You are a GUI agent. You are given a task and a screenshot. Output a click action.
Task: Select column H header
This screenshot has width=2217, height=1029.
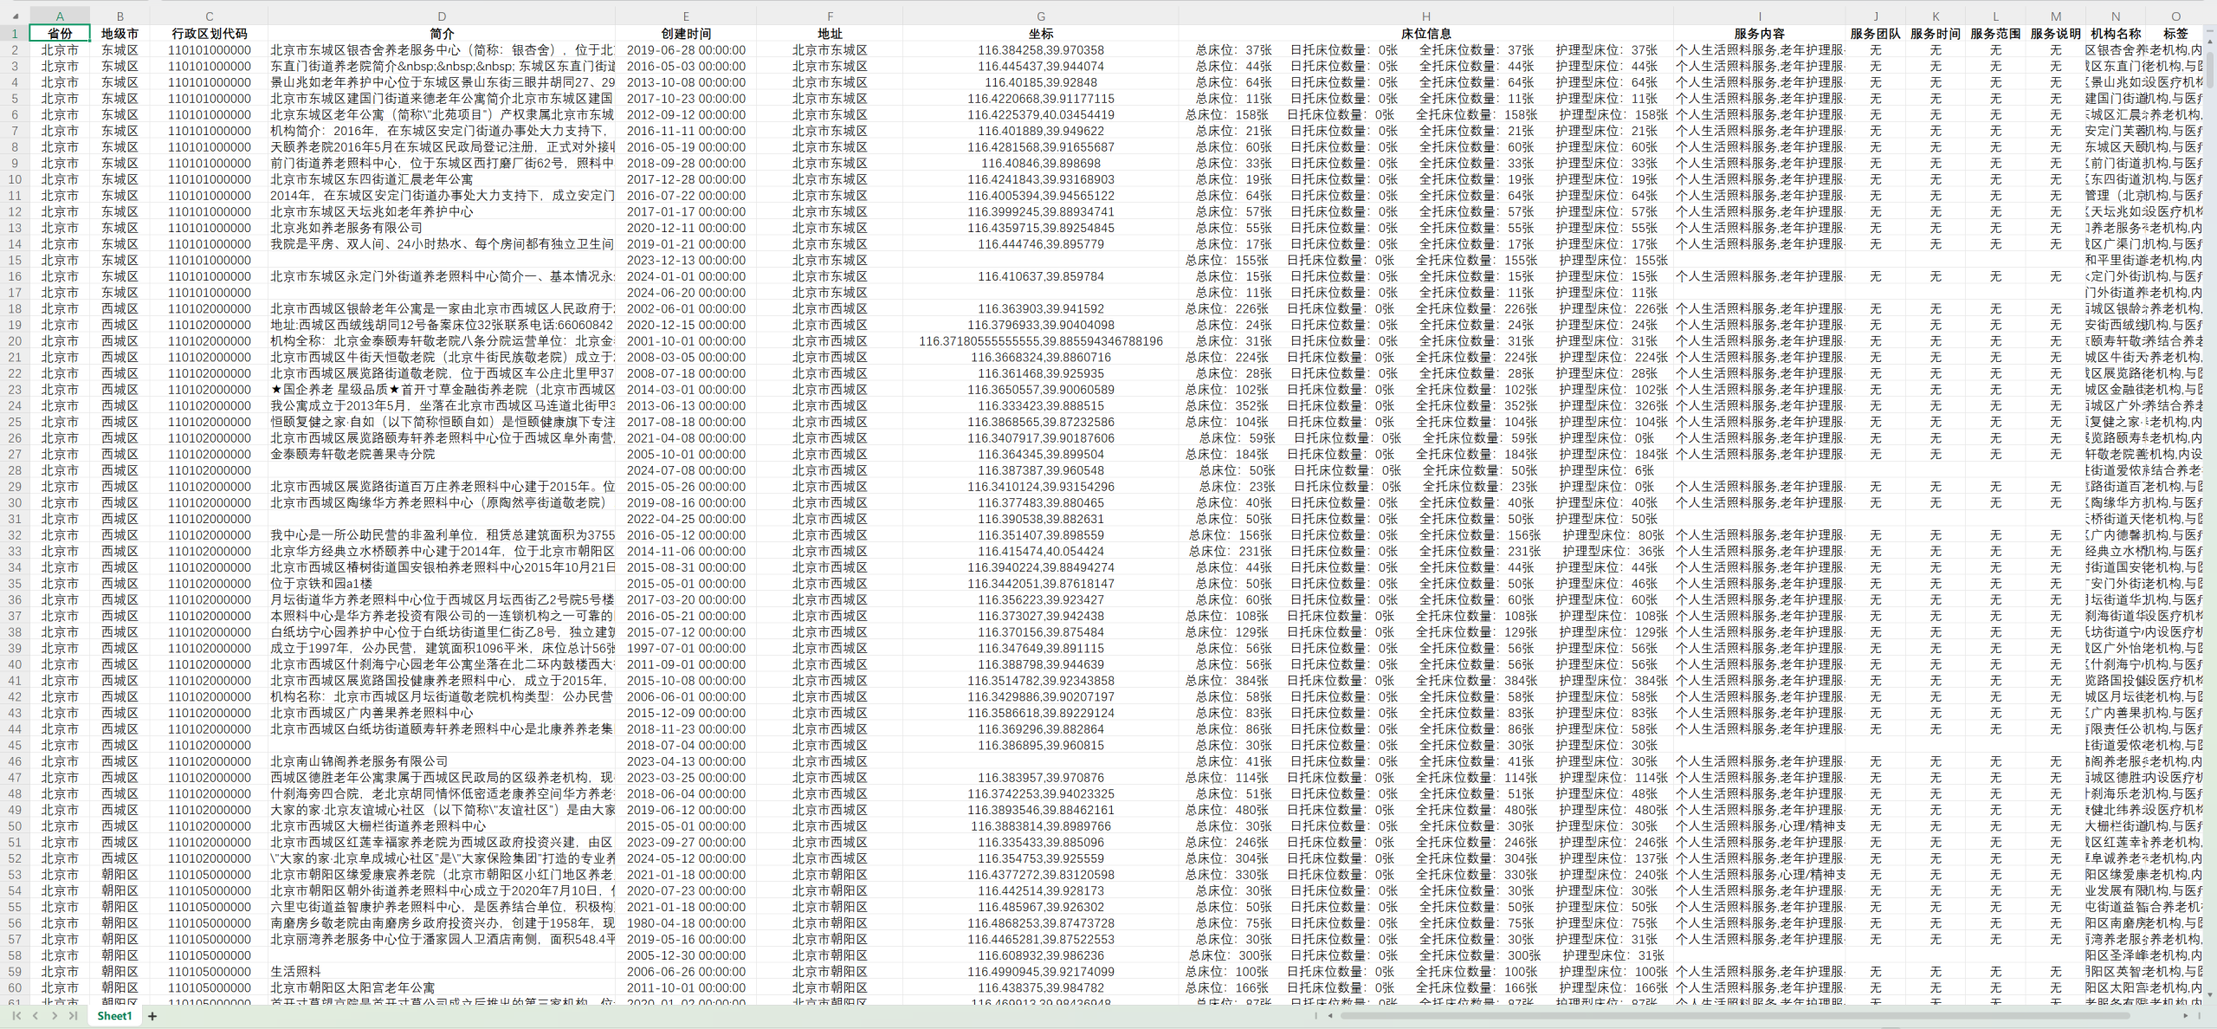coord(1425,16)
